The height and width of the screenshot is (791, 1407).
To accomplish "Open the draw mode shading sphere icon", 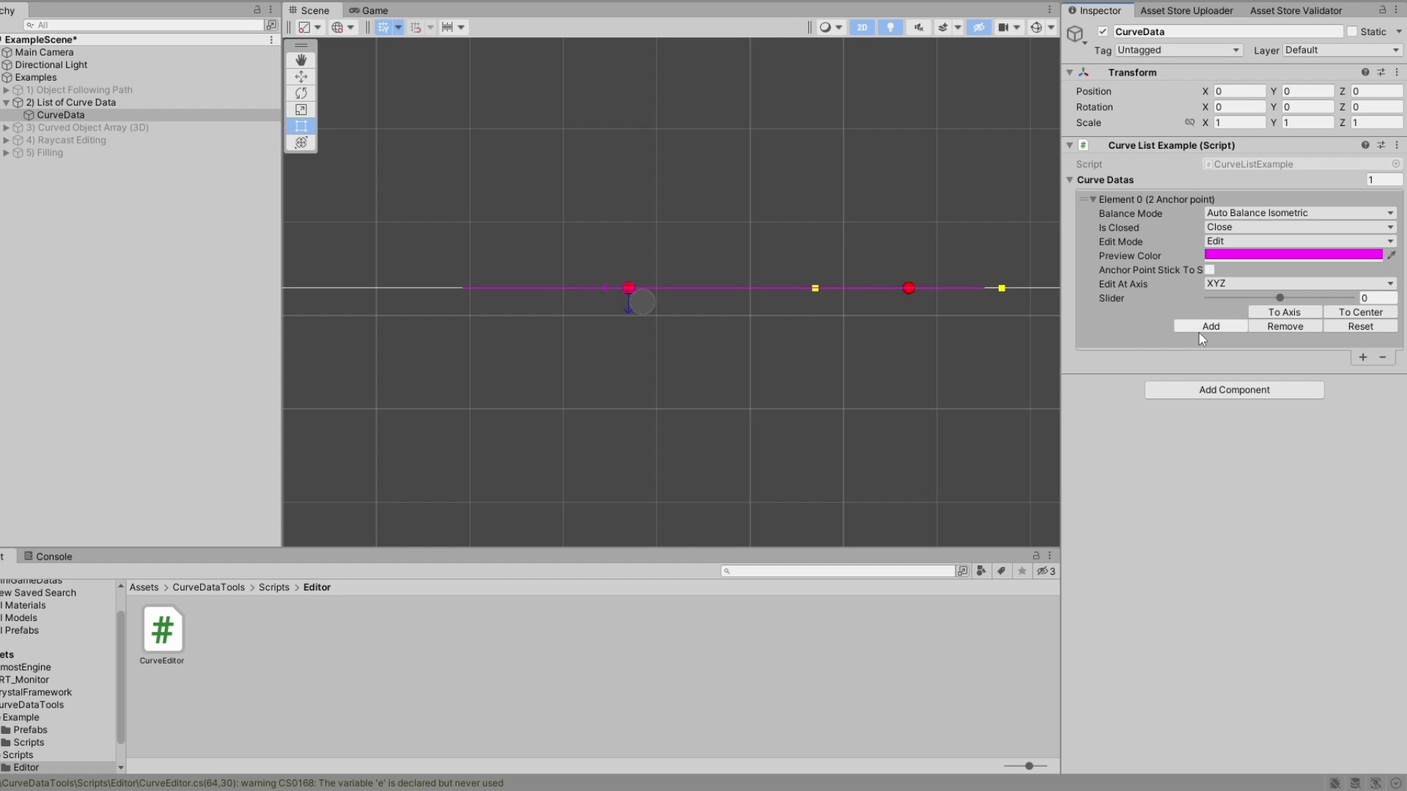I will coord(825,27).
